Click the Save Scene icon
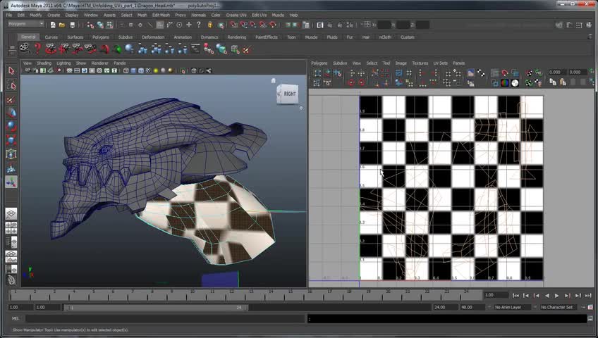598x338 pixels. click(73, 25)
